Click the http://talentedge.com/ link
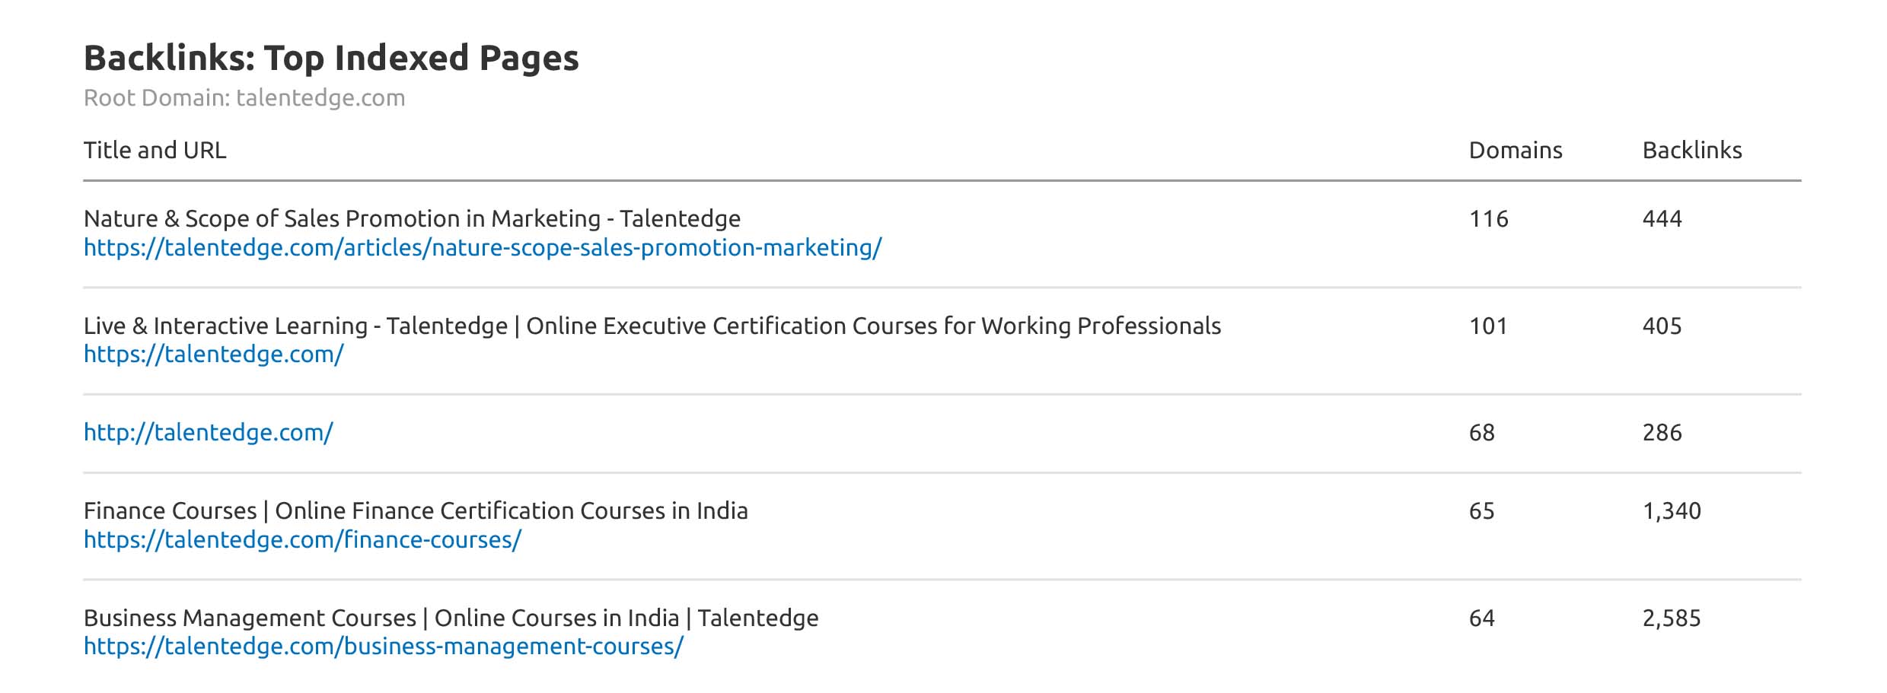The width and height of the screenshot is (1887, 693). tap(208, 433)
